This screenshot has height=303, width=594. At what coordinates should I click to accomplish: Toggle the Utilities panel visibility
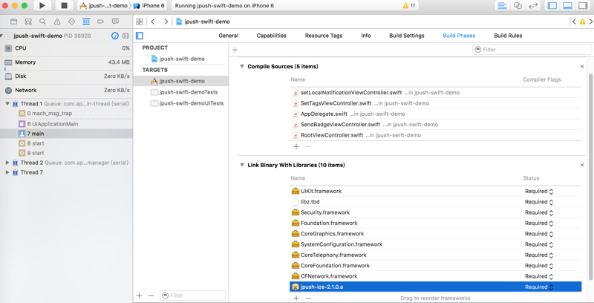click(x=582, y=6)
